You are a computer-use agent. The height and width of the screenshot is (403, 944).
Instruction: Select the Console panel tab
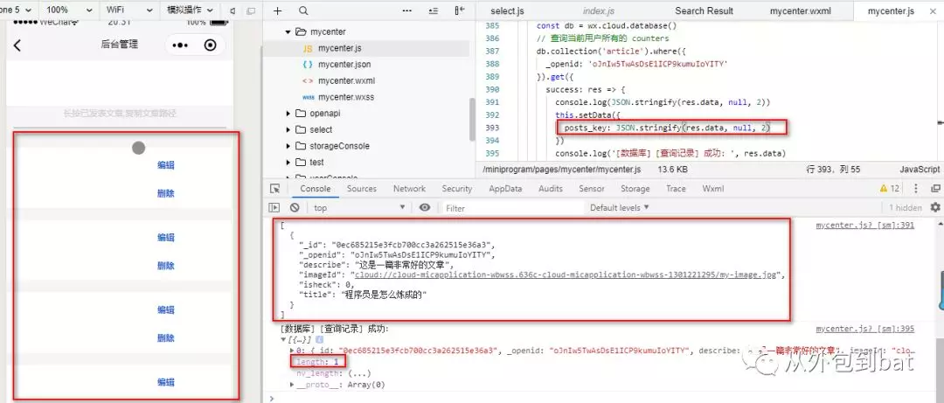[316, 189]
